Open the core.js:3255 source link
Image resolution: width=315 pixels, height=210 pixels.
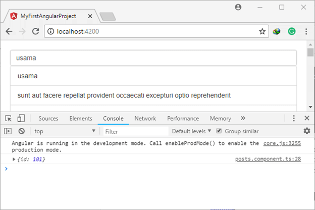[282, 143]
